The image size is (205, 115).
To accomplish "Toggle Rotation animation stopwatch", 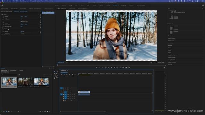I will [x=4, y=23].
